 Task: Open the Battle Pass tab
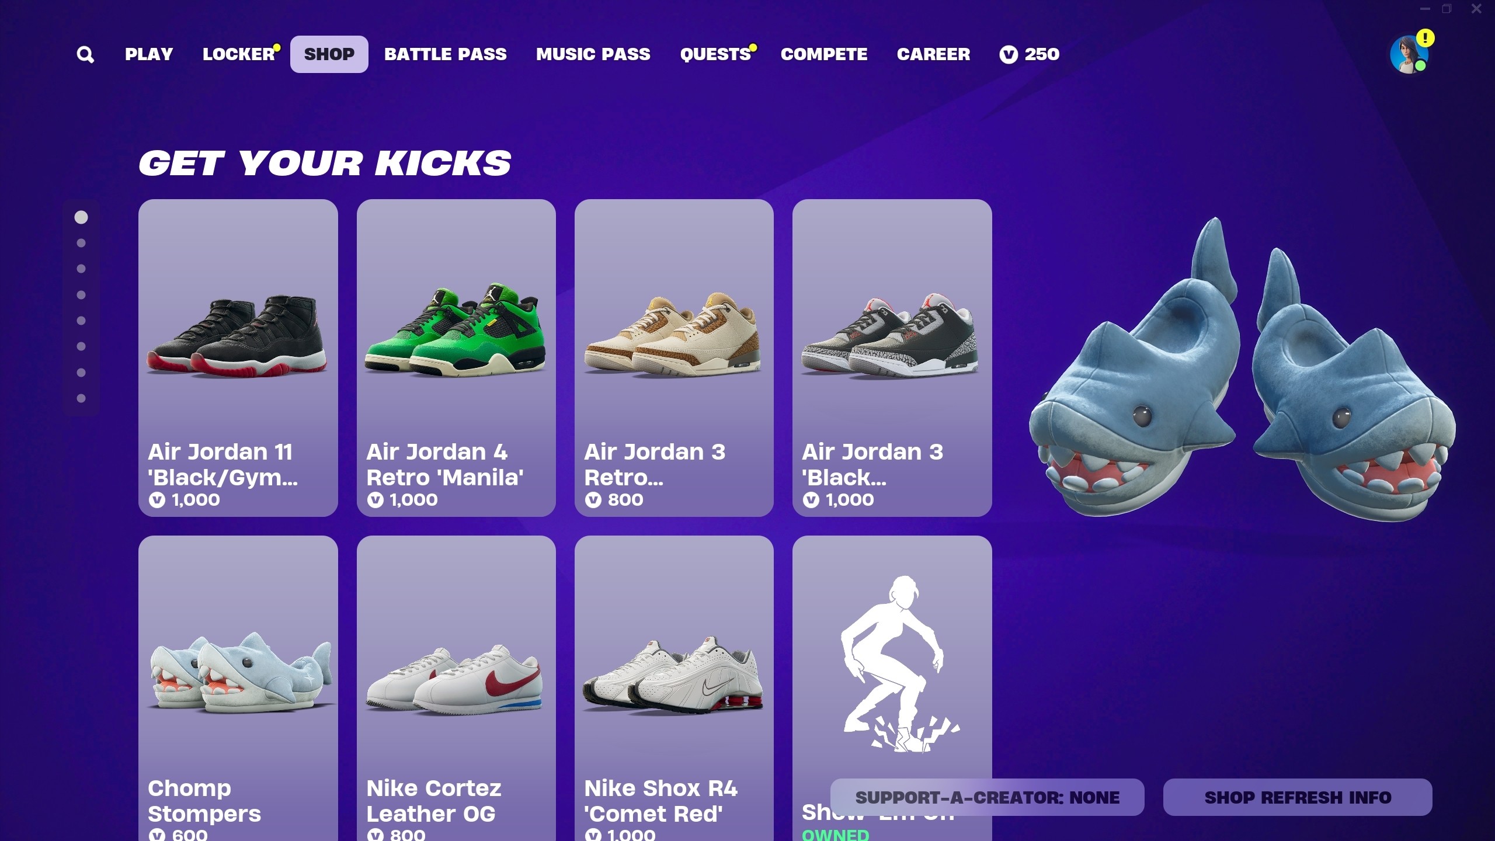click(446, 54)
